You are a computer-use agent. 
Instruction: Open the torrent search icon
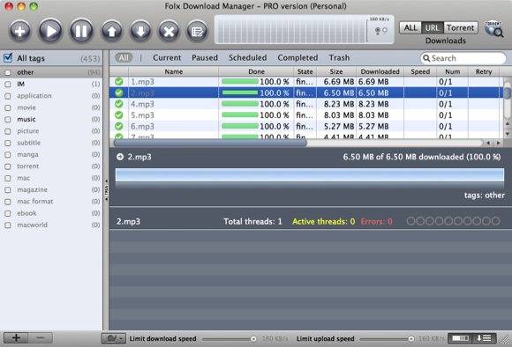click(493, 29)
